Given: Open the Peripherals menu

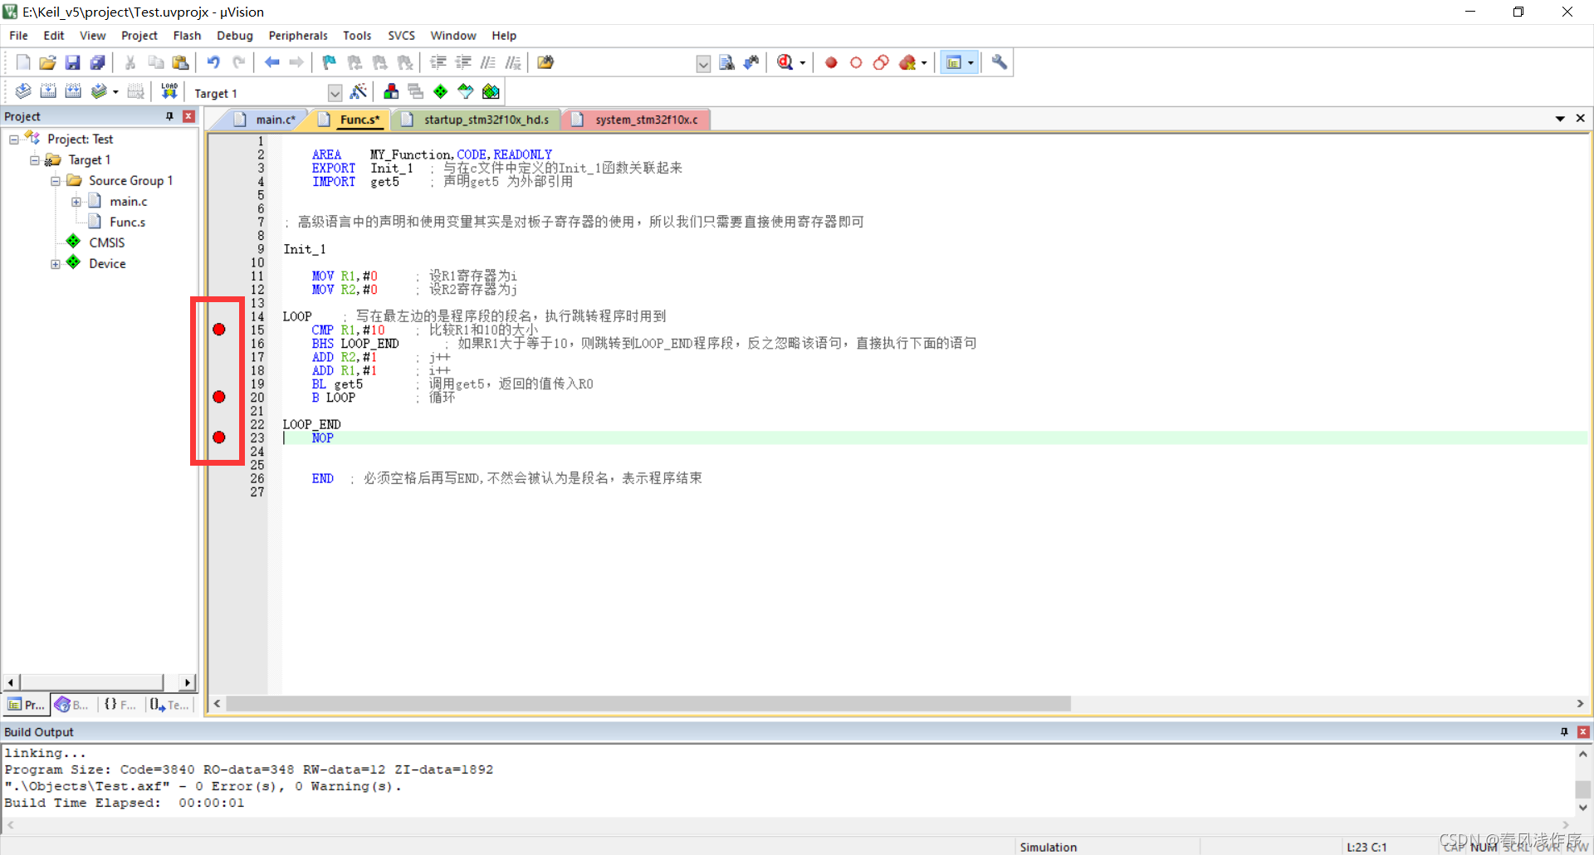Looking at the screenshot, I should tap(298, 36).
